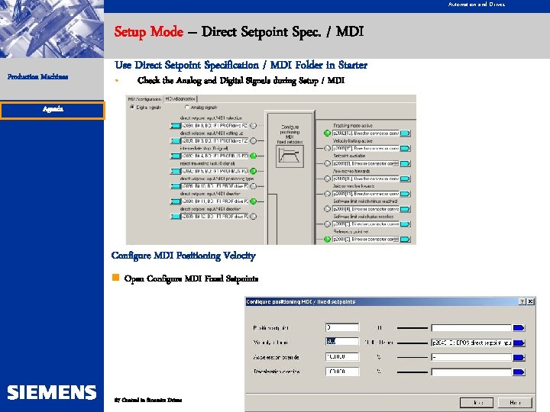Click connector icon beside the Bit 11 direction field
This screenshot has height=412, width=550.
tap(175, 201)
